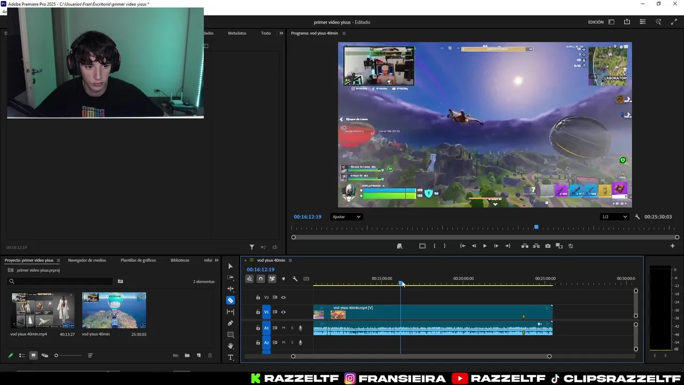Select the Hand tool

(230, 346)
